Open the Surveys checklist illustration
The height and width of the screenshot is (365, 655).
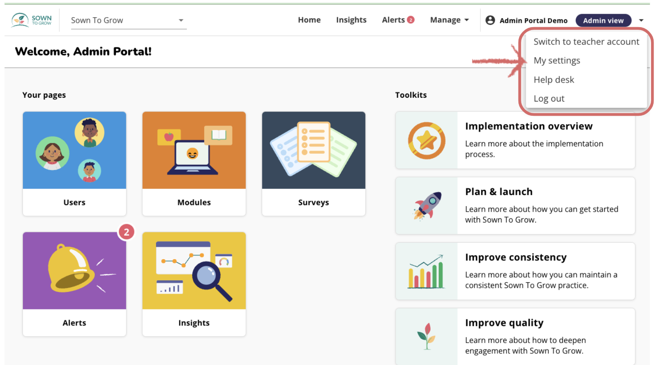(x=314, y=150)
